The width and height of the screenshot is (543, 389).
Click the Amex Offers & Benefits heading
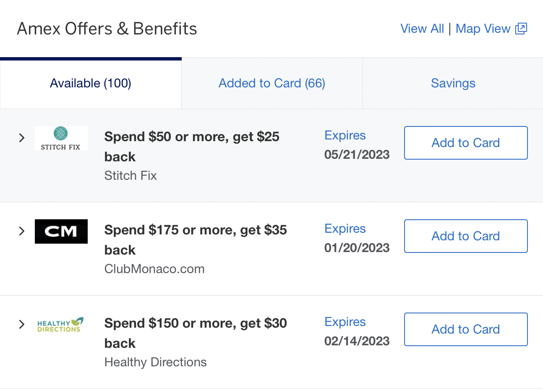(x=107, y=28)
